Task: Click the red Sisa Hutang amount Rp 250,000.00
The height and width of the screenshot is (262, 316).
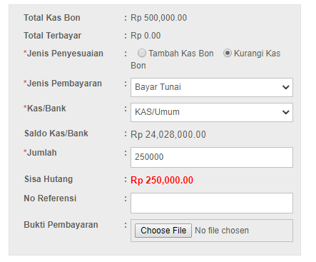Action: point(162,180)
